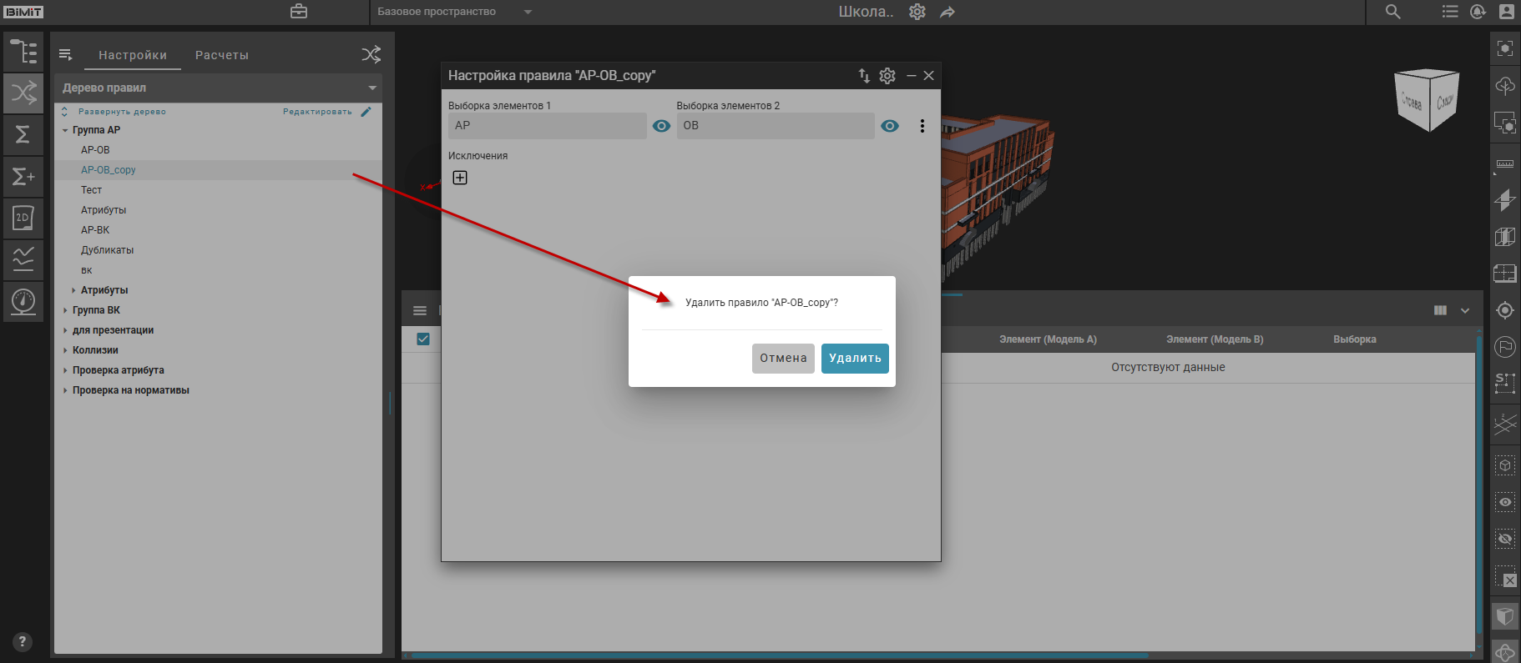Open the model tree icon in left sidebar
The image size is (1521, 663).
pyautogui.click(x=23, y=52)
